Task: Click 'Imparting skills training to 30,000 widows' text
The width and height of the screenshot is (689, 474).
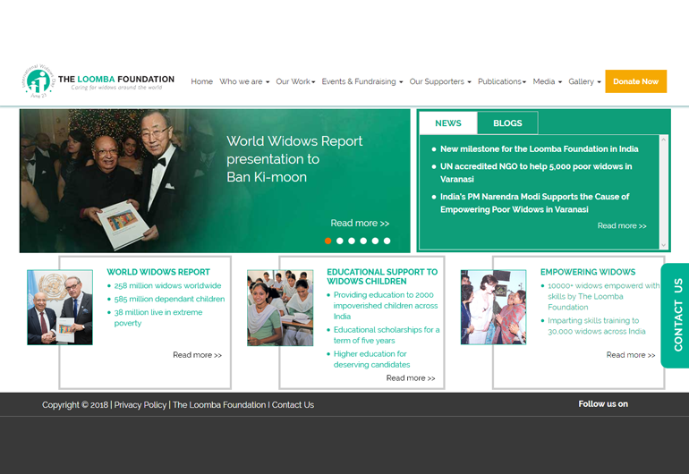Action: [597, 326]
